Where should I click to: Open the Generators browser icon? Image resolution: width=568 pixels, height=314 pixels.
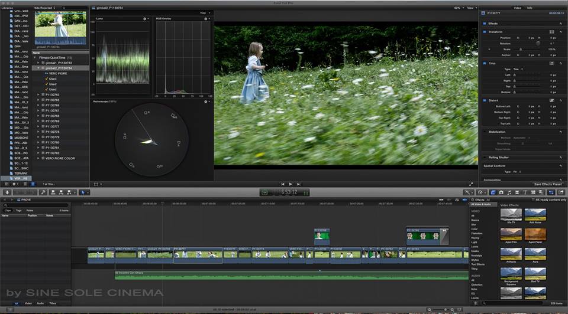point(533,192)
